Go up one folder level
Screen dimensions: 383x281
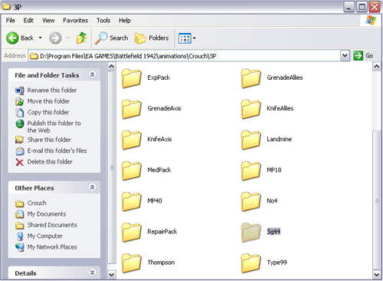(x=82, y=38)
